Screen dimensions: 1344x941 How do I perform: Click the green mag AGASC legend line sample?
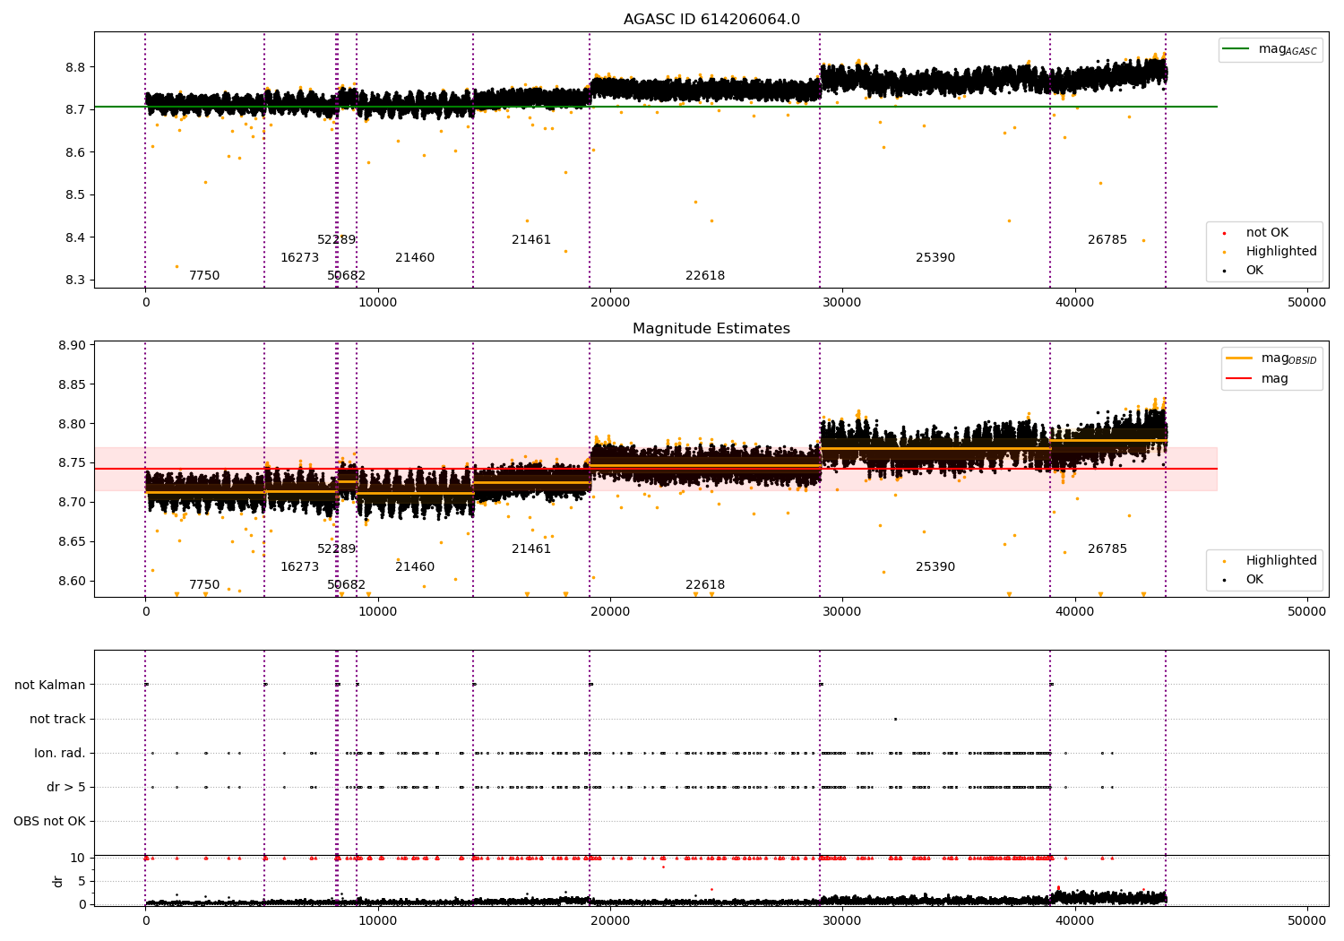click(1237, 49)
